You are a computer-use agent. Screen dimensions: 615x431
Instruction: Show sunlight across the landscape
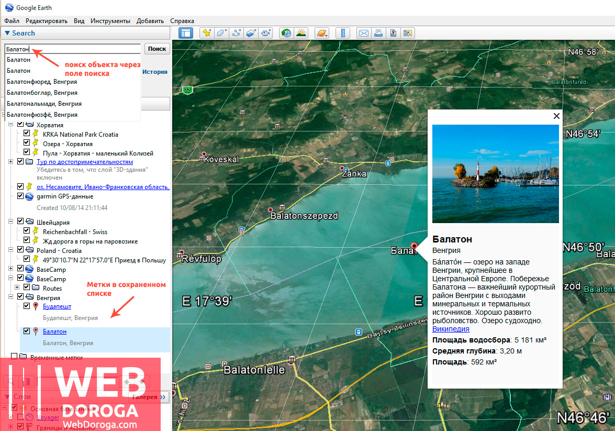click(301, 33)
